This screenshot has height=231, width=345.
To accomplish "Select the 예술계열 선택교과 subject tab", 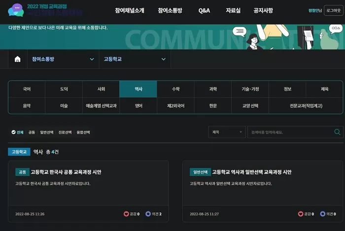I will coord(101,106).
